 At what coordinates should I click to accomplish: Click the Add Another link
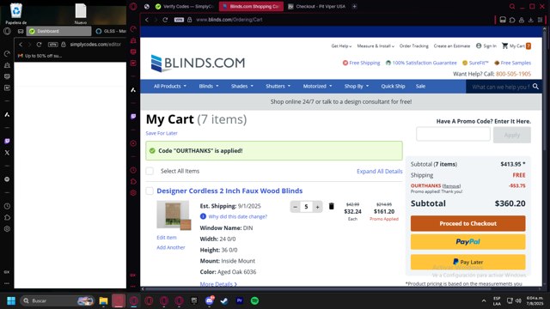[171, 247]
